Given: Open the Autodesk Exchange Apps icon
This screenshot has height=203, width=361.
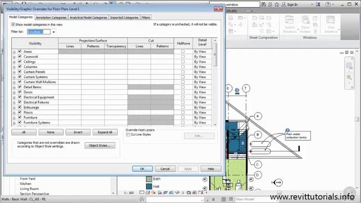Looking at the screenshot, I should 318,5.
